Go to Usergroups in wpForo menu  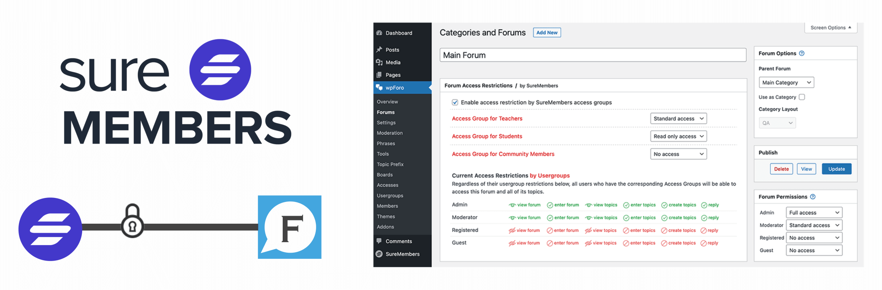(390, 196)
